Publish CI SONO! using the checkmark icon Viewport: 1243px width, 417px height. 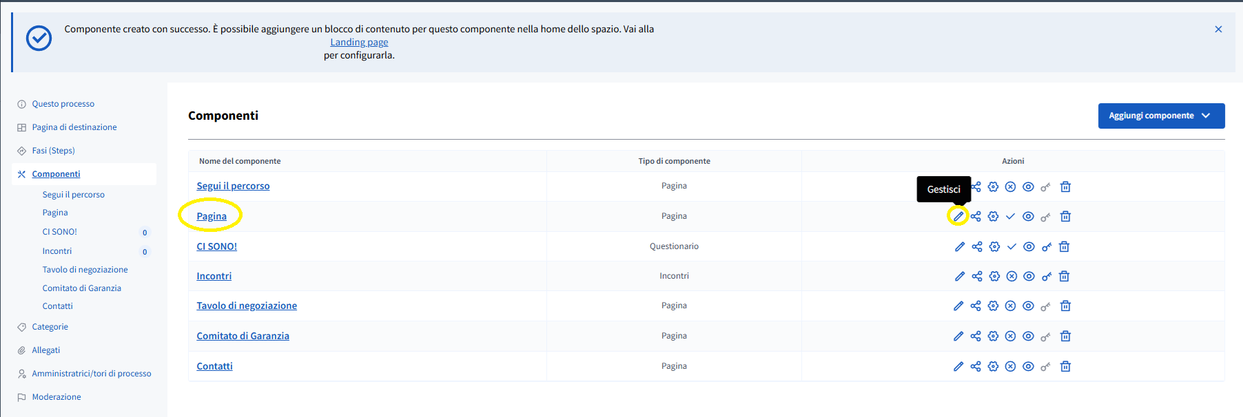point(1011,246)
